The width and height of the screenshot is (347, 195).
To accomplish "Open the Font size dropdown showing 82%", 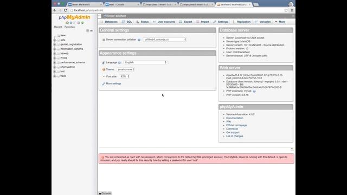I will 124,76.
